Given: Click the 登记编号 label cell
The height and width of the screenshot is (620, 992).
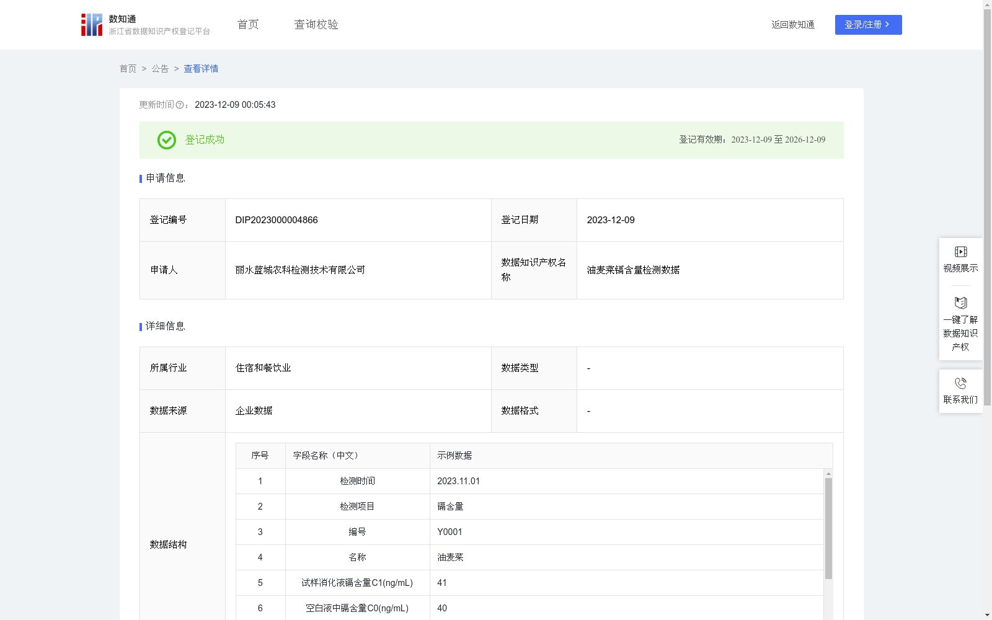Looking at the screenshot, I should pyautogui.click(x=182, y=220).
